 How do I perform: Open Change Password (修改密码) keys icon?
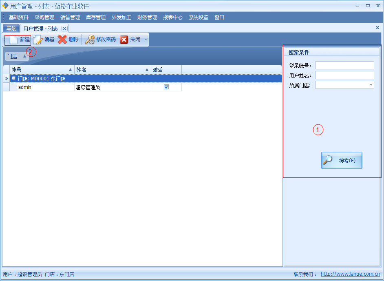(x=90, y=40)
